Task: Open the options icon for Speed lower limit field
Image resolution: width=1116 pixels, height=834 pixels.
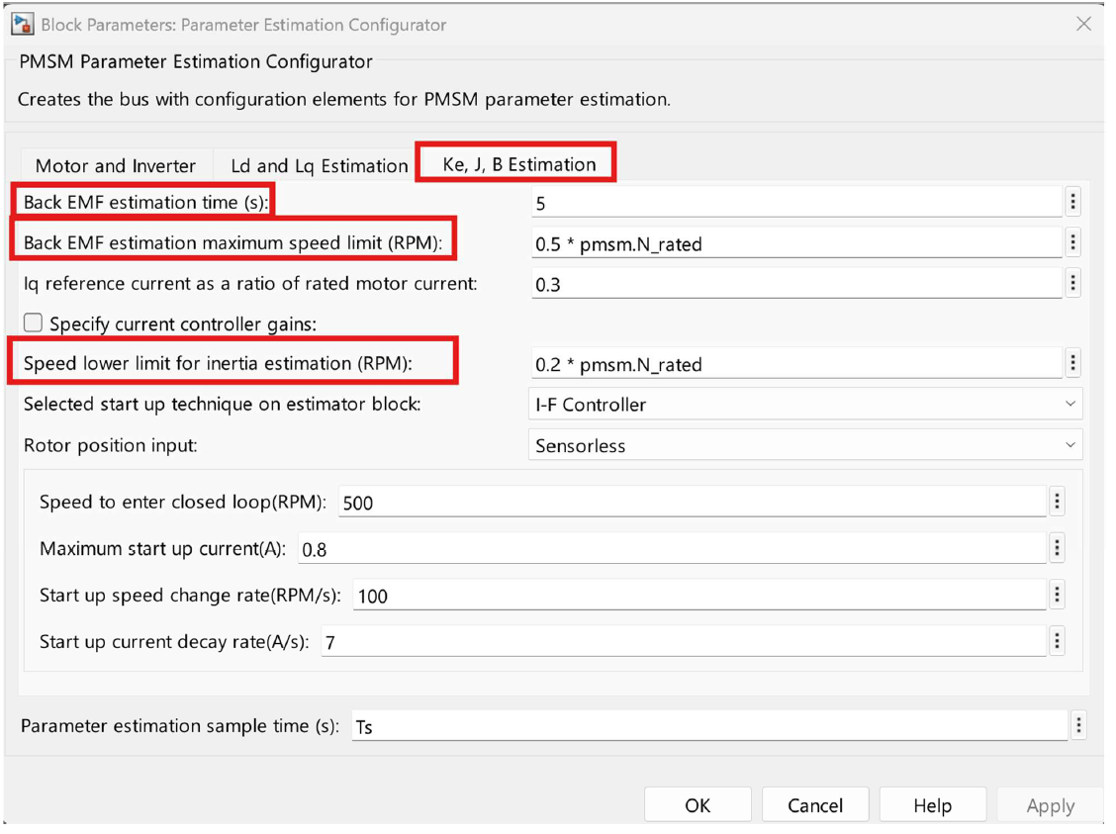Action: [1072, 364]
